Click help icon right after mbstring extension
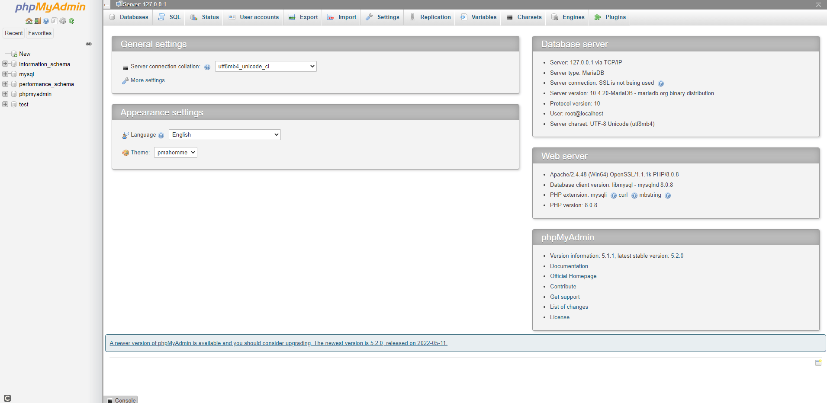 [x=668, y=195]
